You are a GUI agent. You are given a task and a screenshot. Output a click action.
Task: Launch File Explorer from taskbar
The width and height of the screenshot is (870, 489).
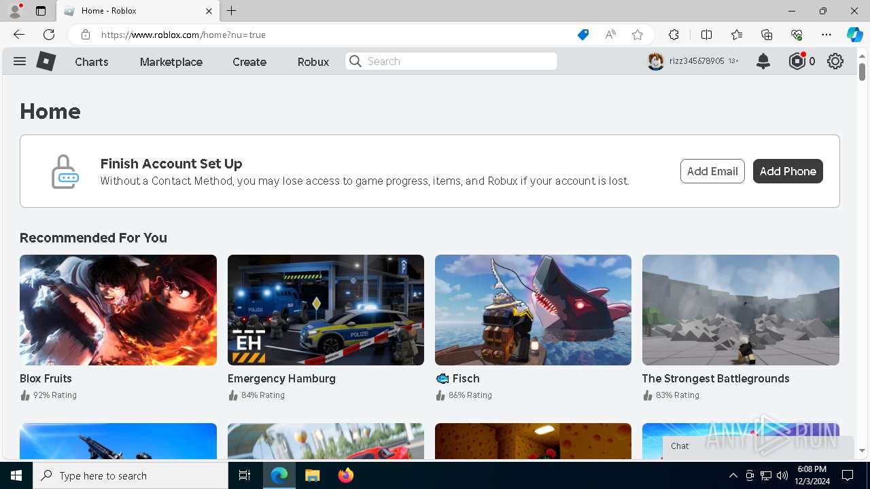312,475
